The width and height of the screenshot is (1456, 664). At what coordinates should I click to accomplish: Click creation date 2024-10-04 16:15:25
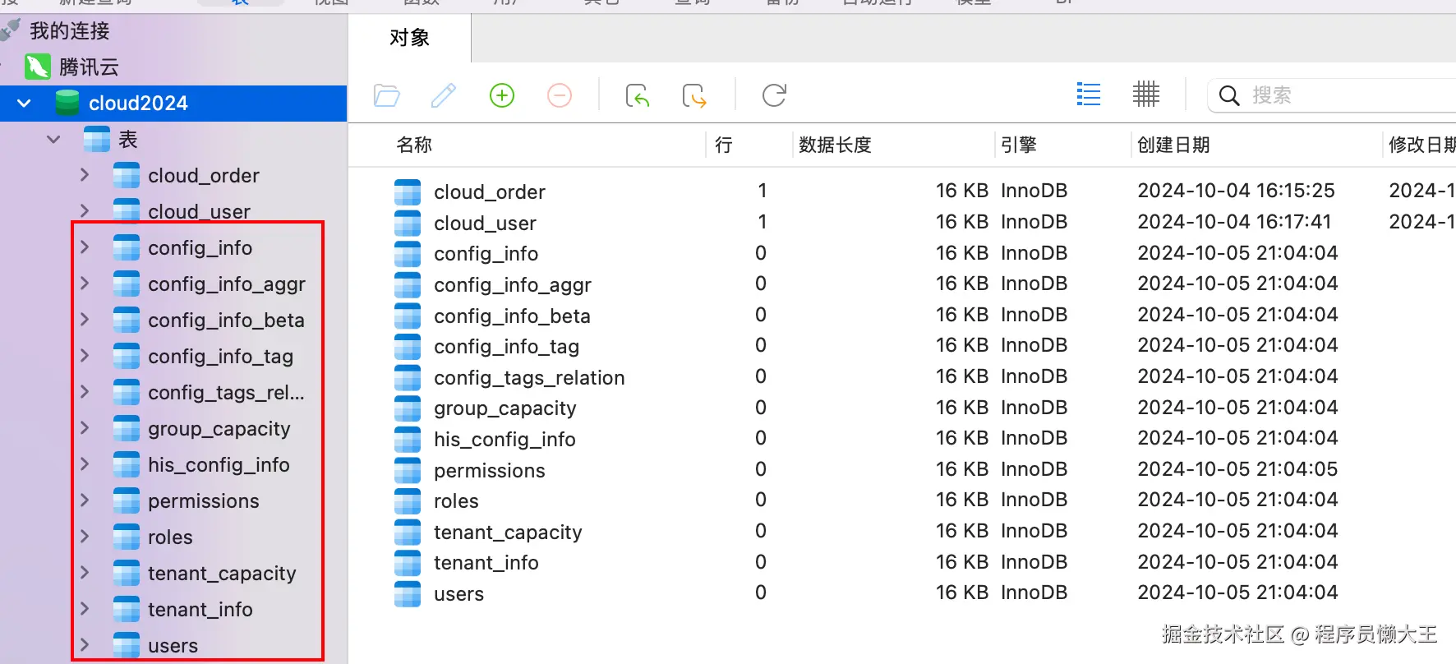[x=1236, y=191]
